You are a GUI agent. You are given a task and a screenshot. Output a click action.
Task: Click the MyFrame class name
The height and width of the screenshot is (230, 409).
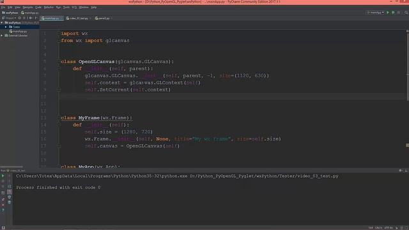coord(89,118)
